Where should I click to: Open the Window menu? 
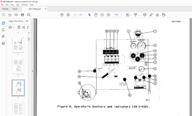[x=25, y=5]
